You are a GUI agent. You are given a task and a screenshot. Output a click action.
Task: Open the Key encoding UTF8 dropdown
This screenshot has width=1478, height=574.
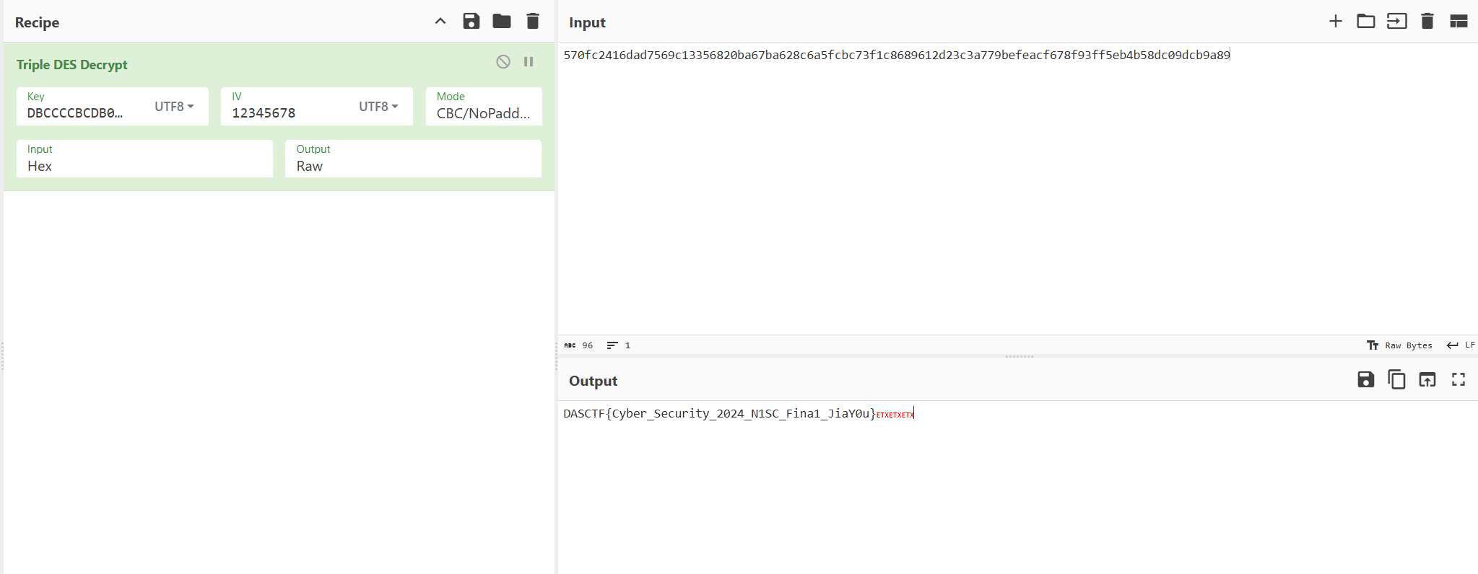click(174, 107)
